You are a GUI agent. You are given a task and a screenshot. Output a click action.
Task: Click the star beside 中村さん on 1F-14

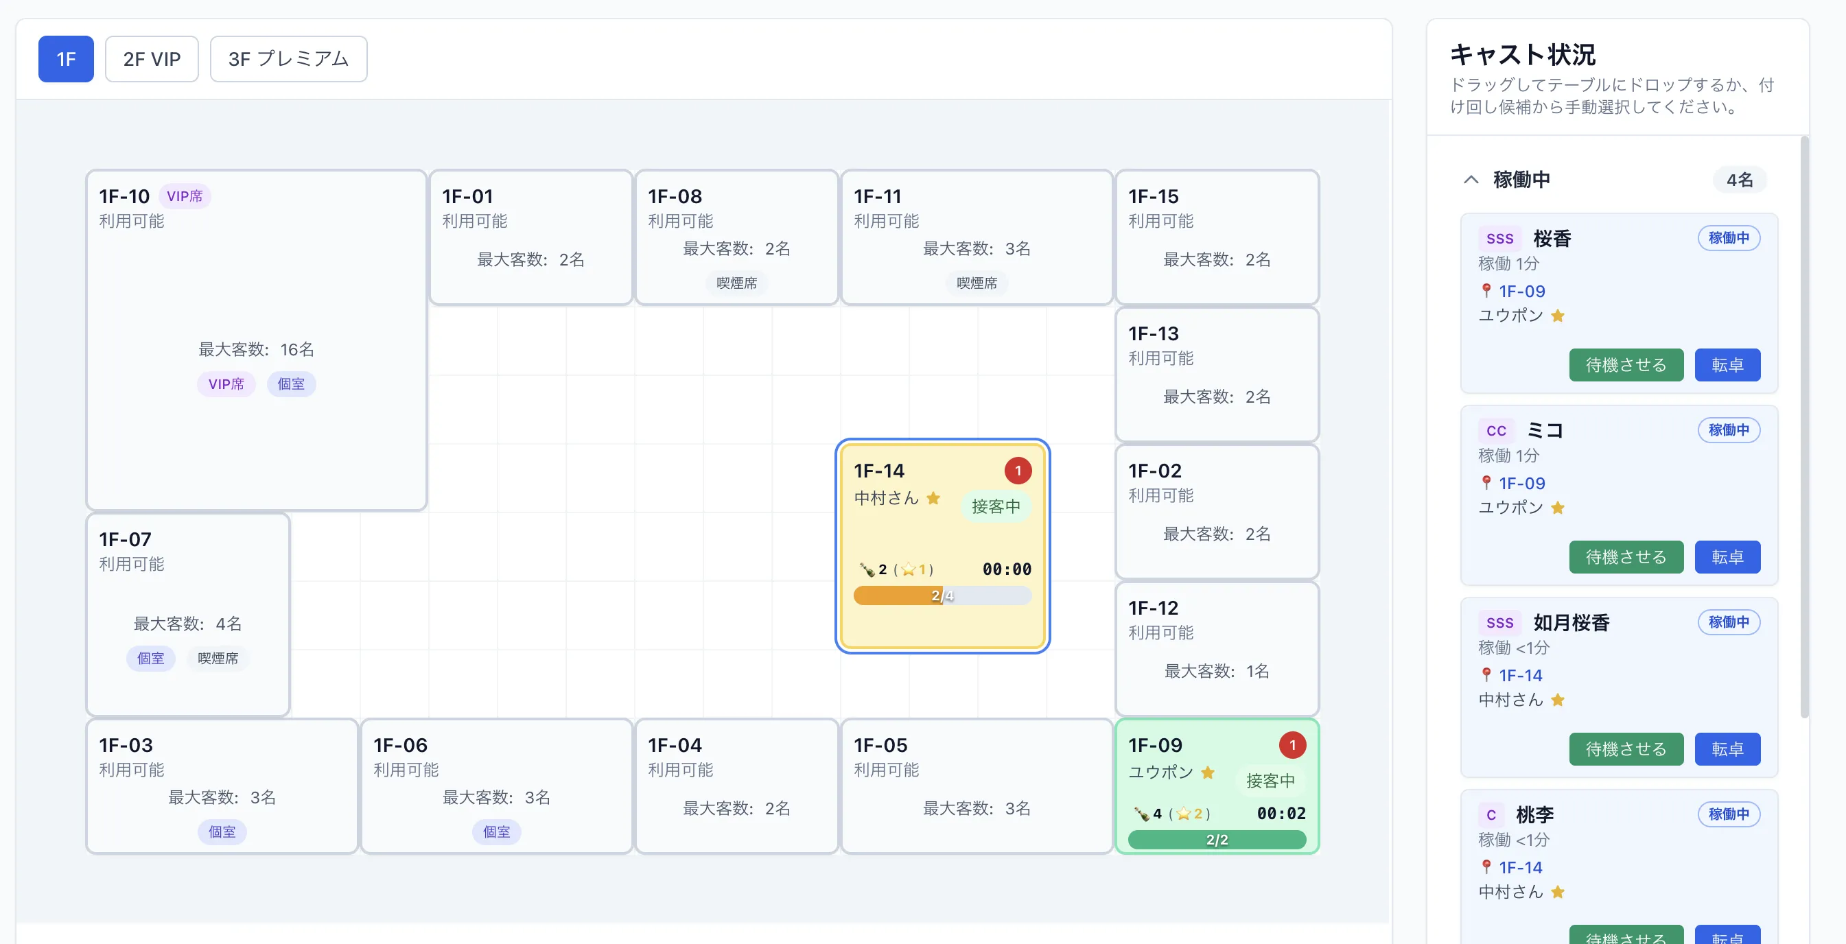(x=933, y=498)
